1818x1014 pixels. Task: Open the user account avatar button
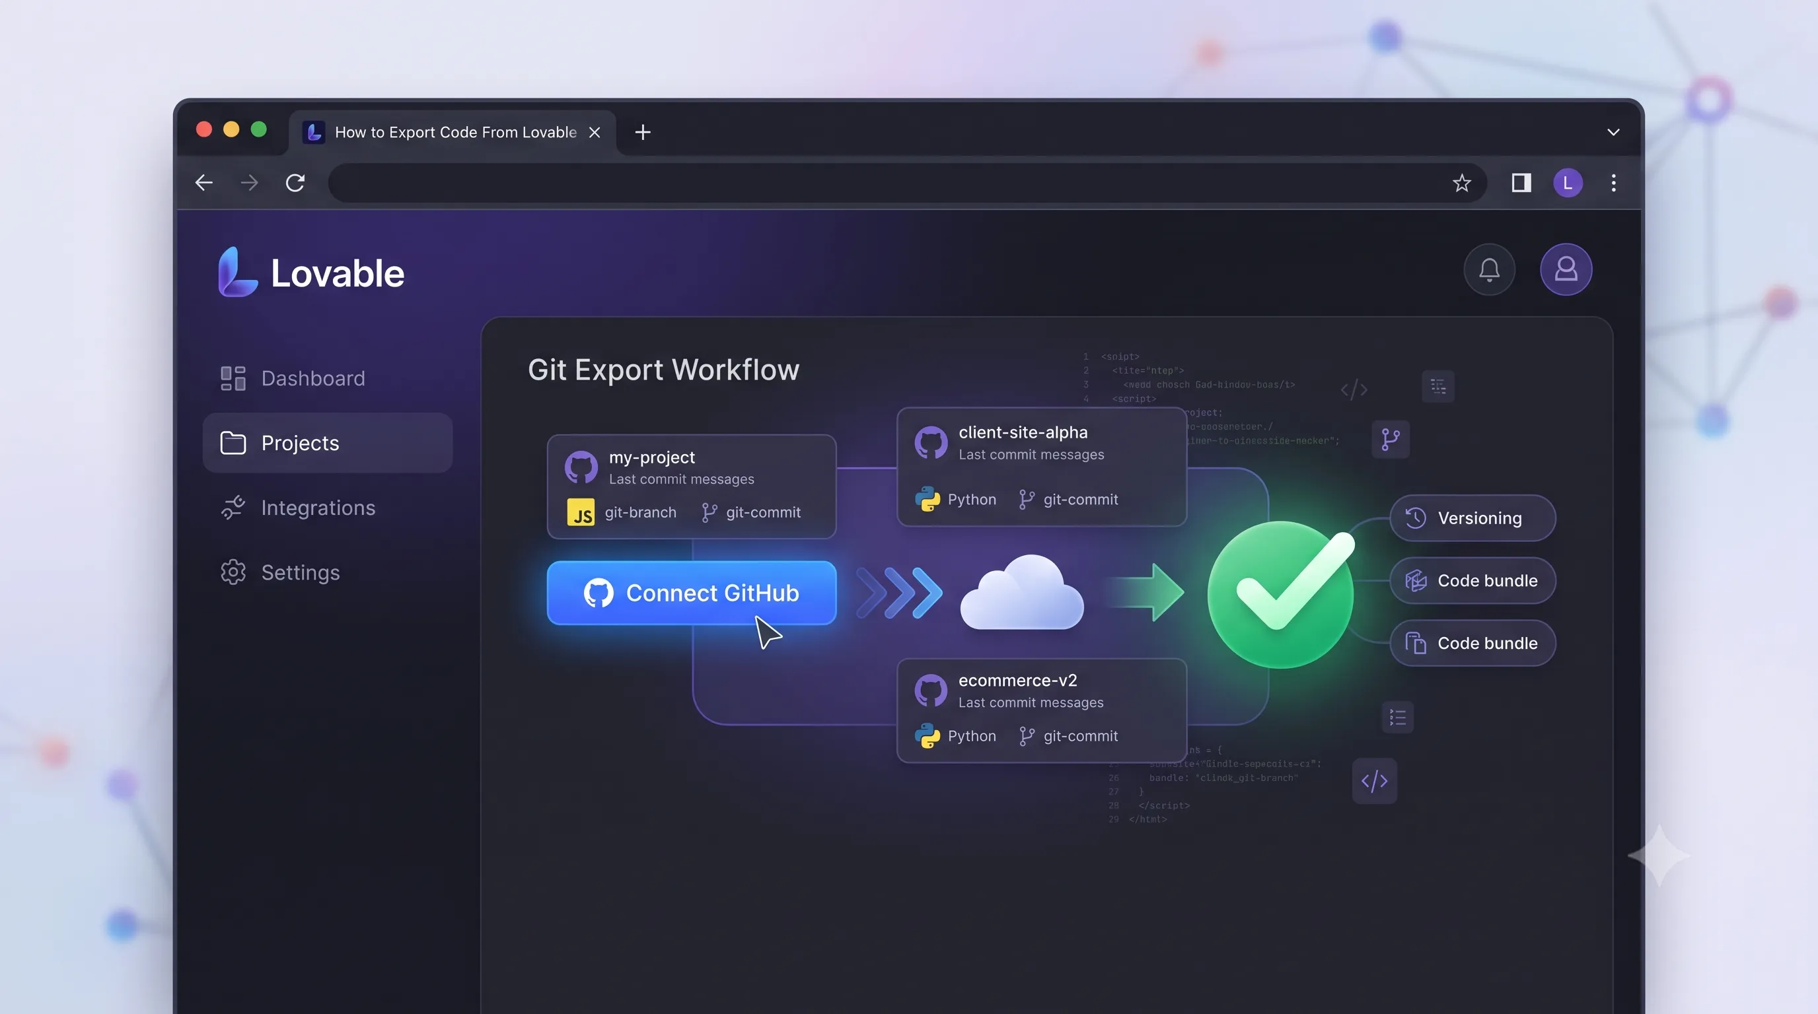(x=1566, y=269)
